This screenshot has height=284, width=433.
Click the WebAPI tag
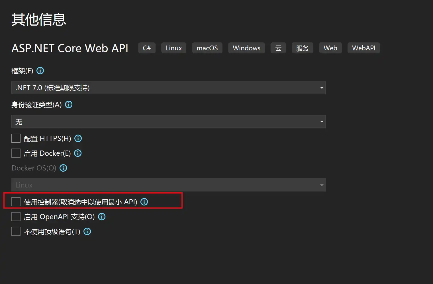point(363,48)
